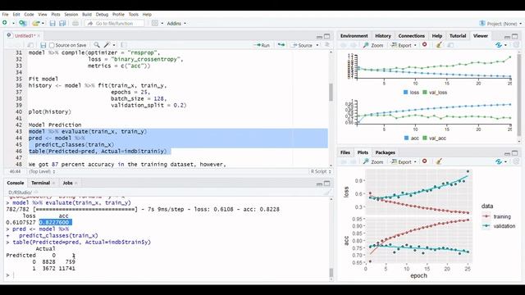Click the workspace panes grid icon
525x295 pixels.
[155, 23]
